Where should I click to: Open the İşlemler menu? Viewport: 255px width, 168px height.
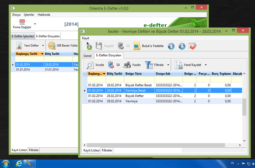[x=29, y=15]
